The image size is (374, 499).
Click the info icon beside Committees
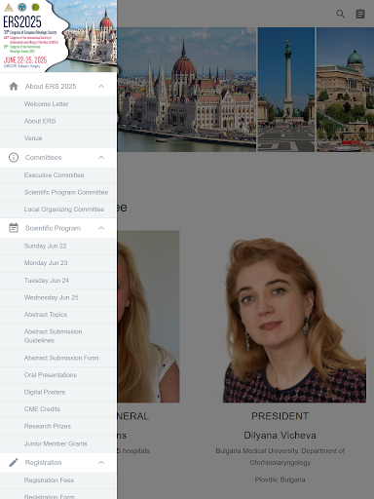point(14,158)
